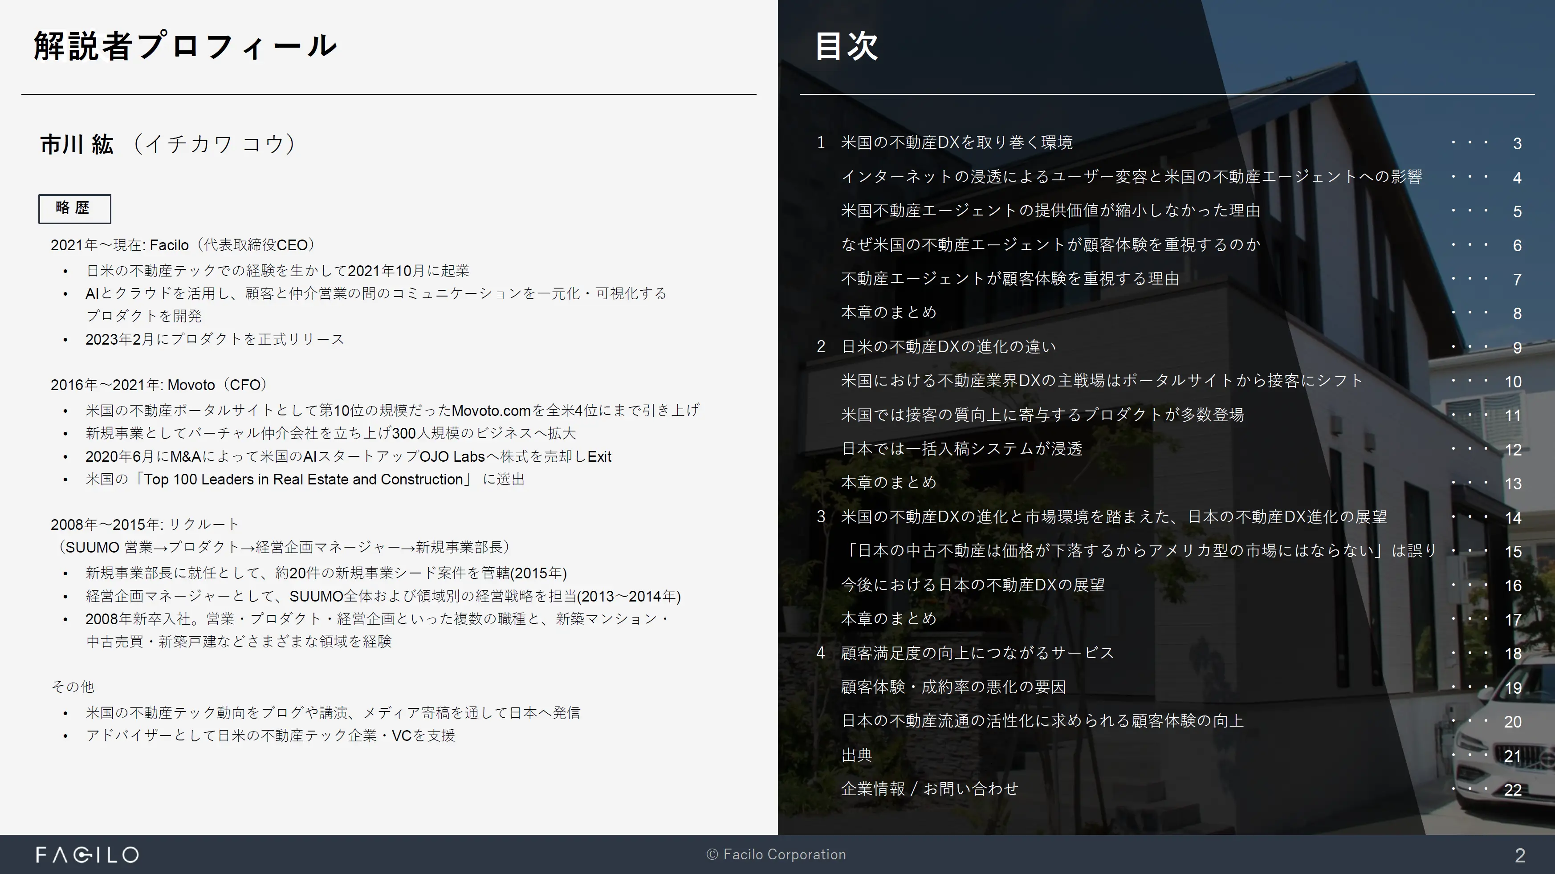Click the 解説者プロフィール heading
The width and height of the screenshot is (1555, 874).
(x=185, y=46)
